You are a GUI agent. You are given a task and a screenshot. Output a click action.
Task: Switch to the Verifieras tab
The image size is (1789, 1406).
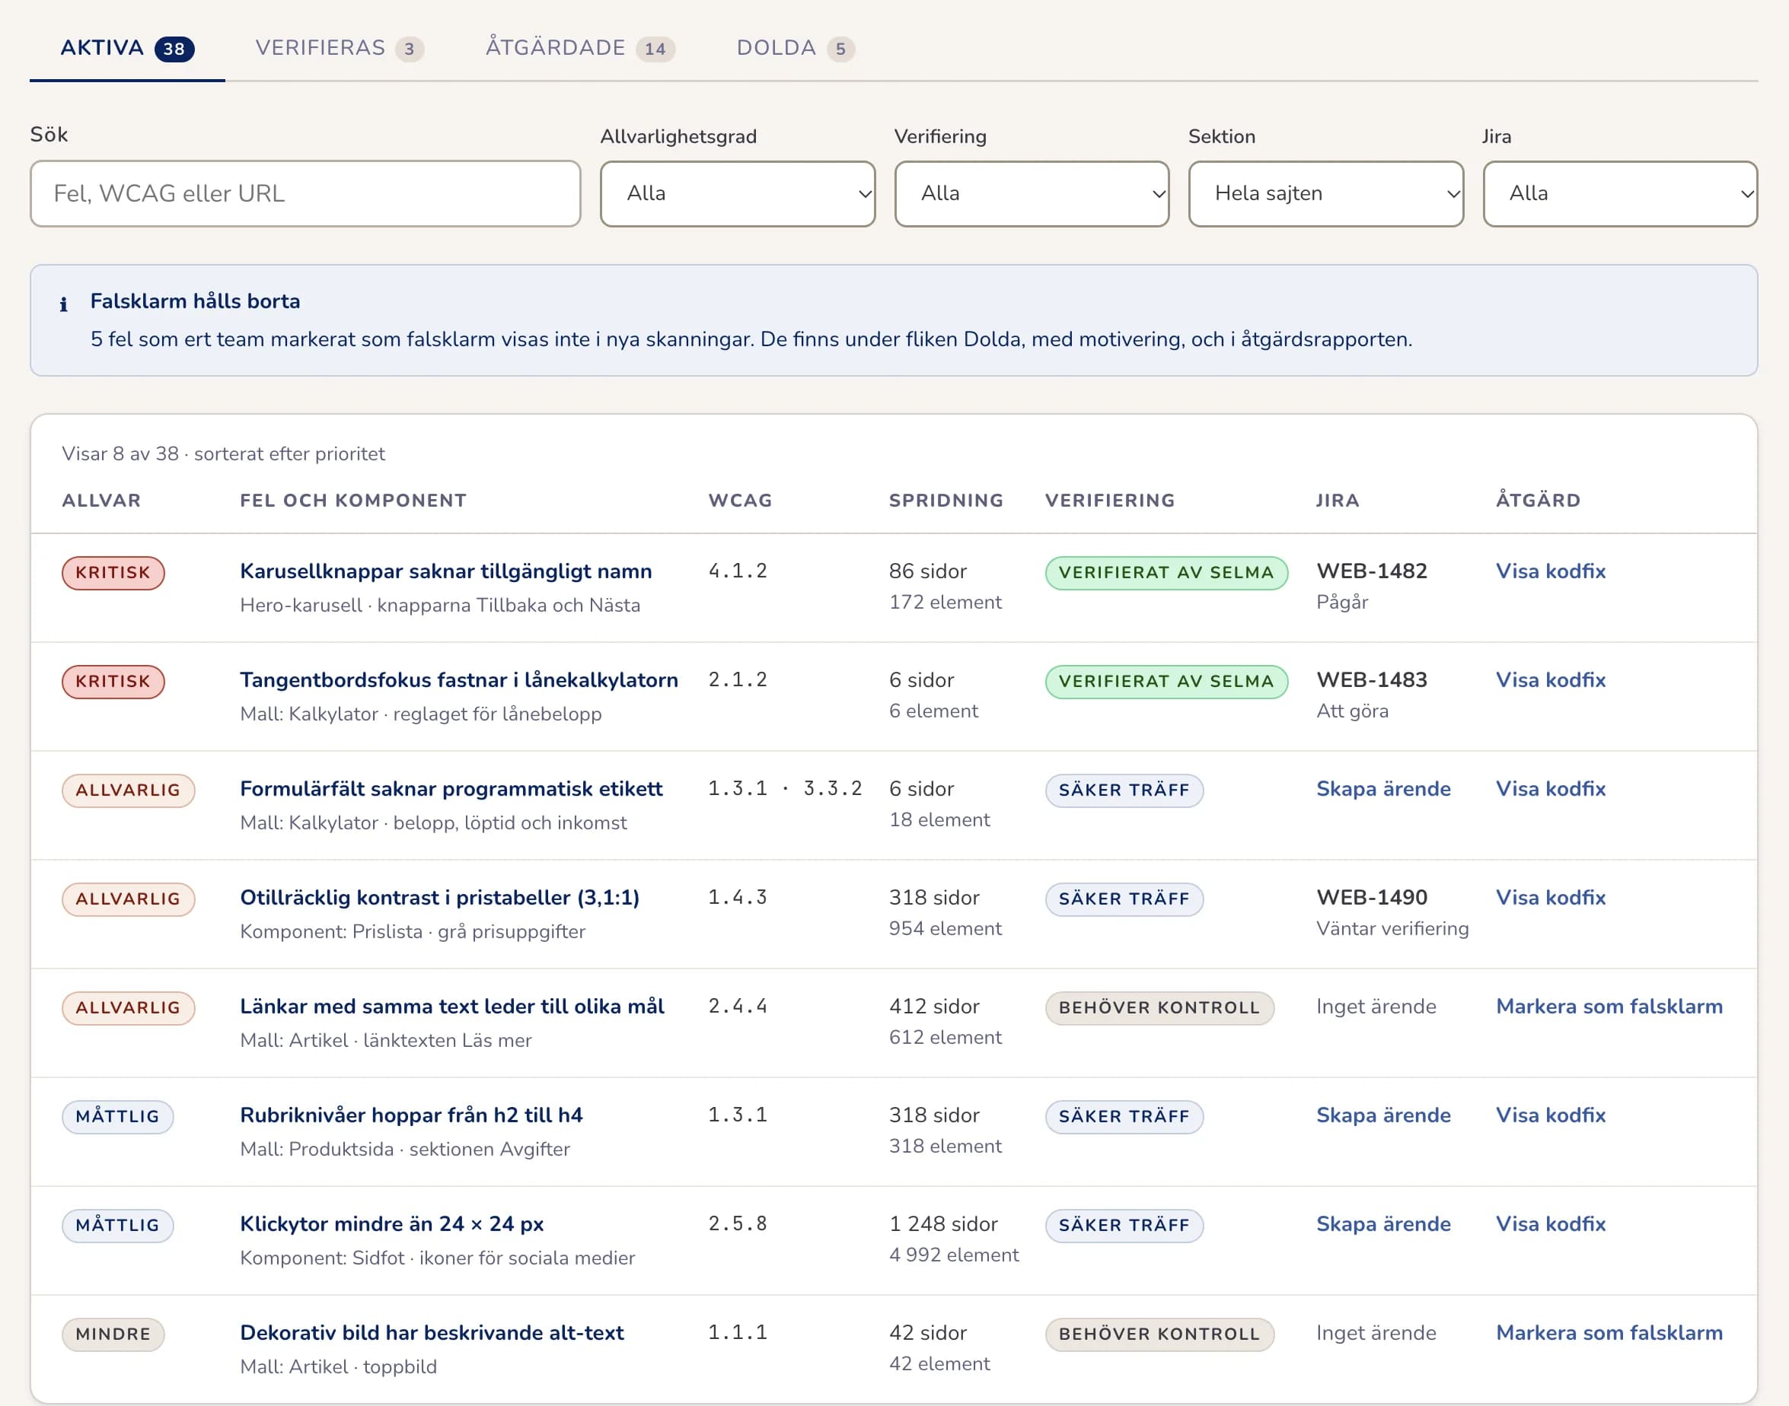(340, 48)
